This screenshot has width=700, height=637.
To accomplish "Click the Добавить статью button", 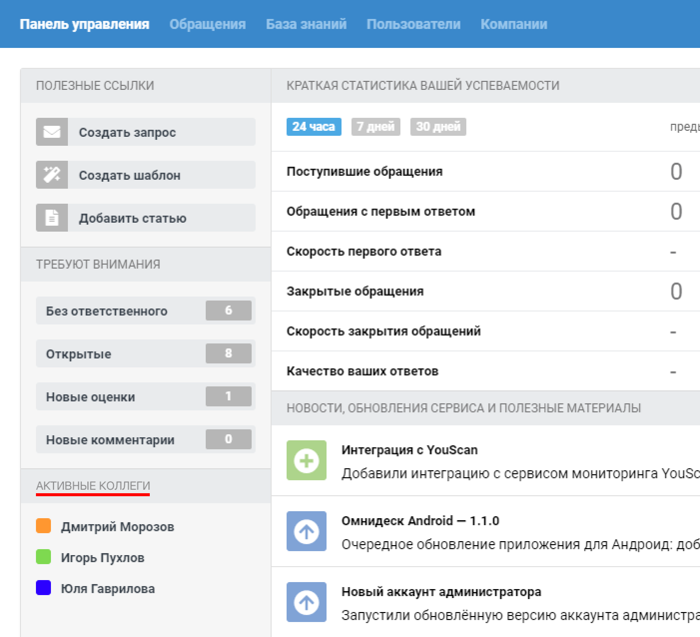I will (x=146, y=218).
